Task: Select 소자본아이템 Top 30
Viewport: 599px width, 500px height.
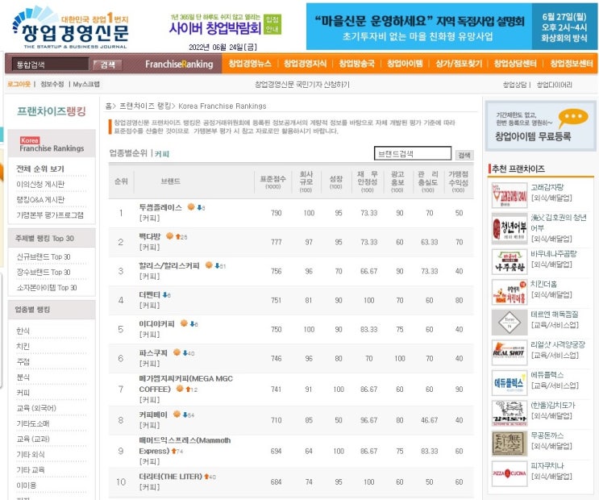Action: 47,287
